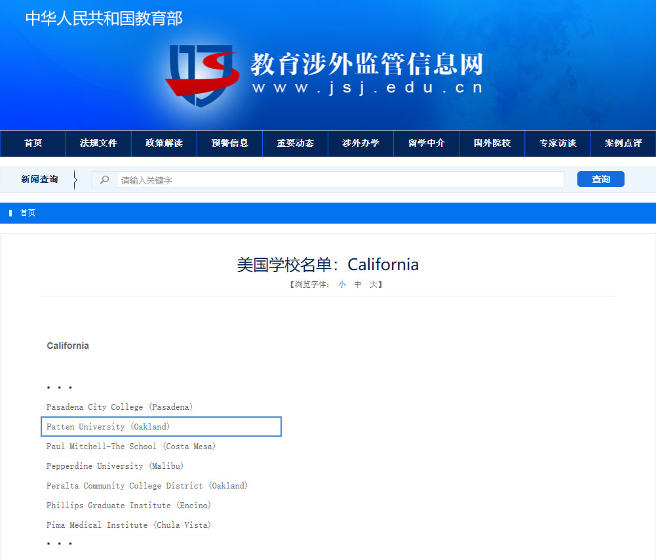
Task: Open the 国外院校 menu item
Action: pyautogui.click(x=492, y=143)
